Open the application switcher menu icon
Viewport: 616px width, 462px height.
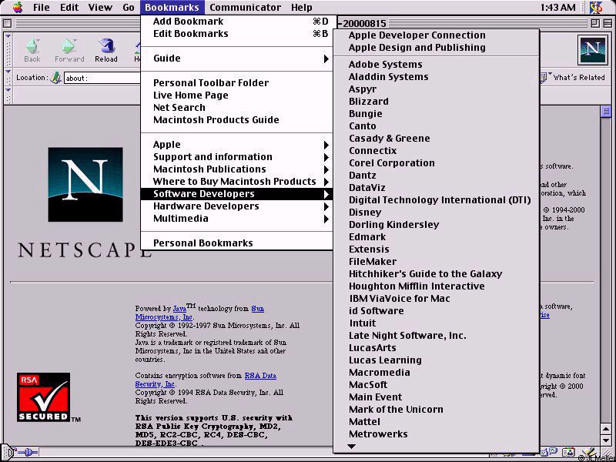pos(596,7)
